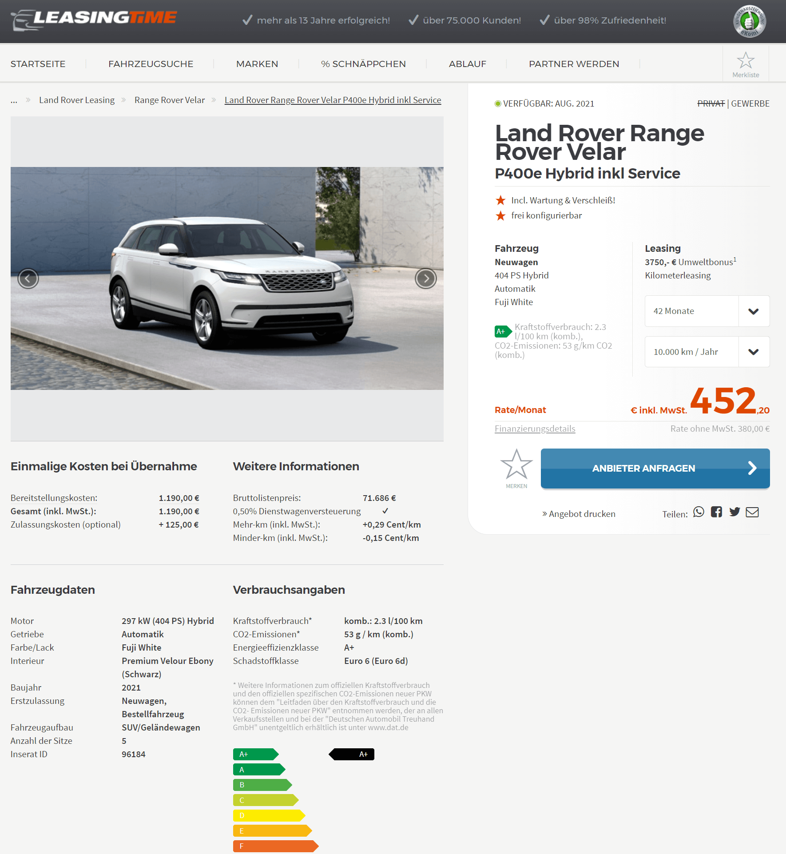Click the green A+ efficiency badge
The image size is (786, 854).
coord(503,331)
